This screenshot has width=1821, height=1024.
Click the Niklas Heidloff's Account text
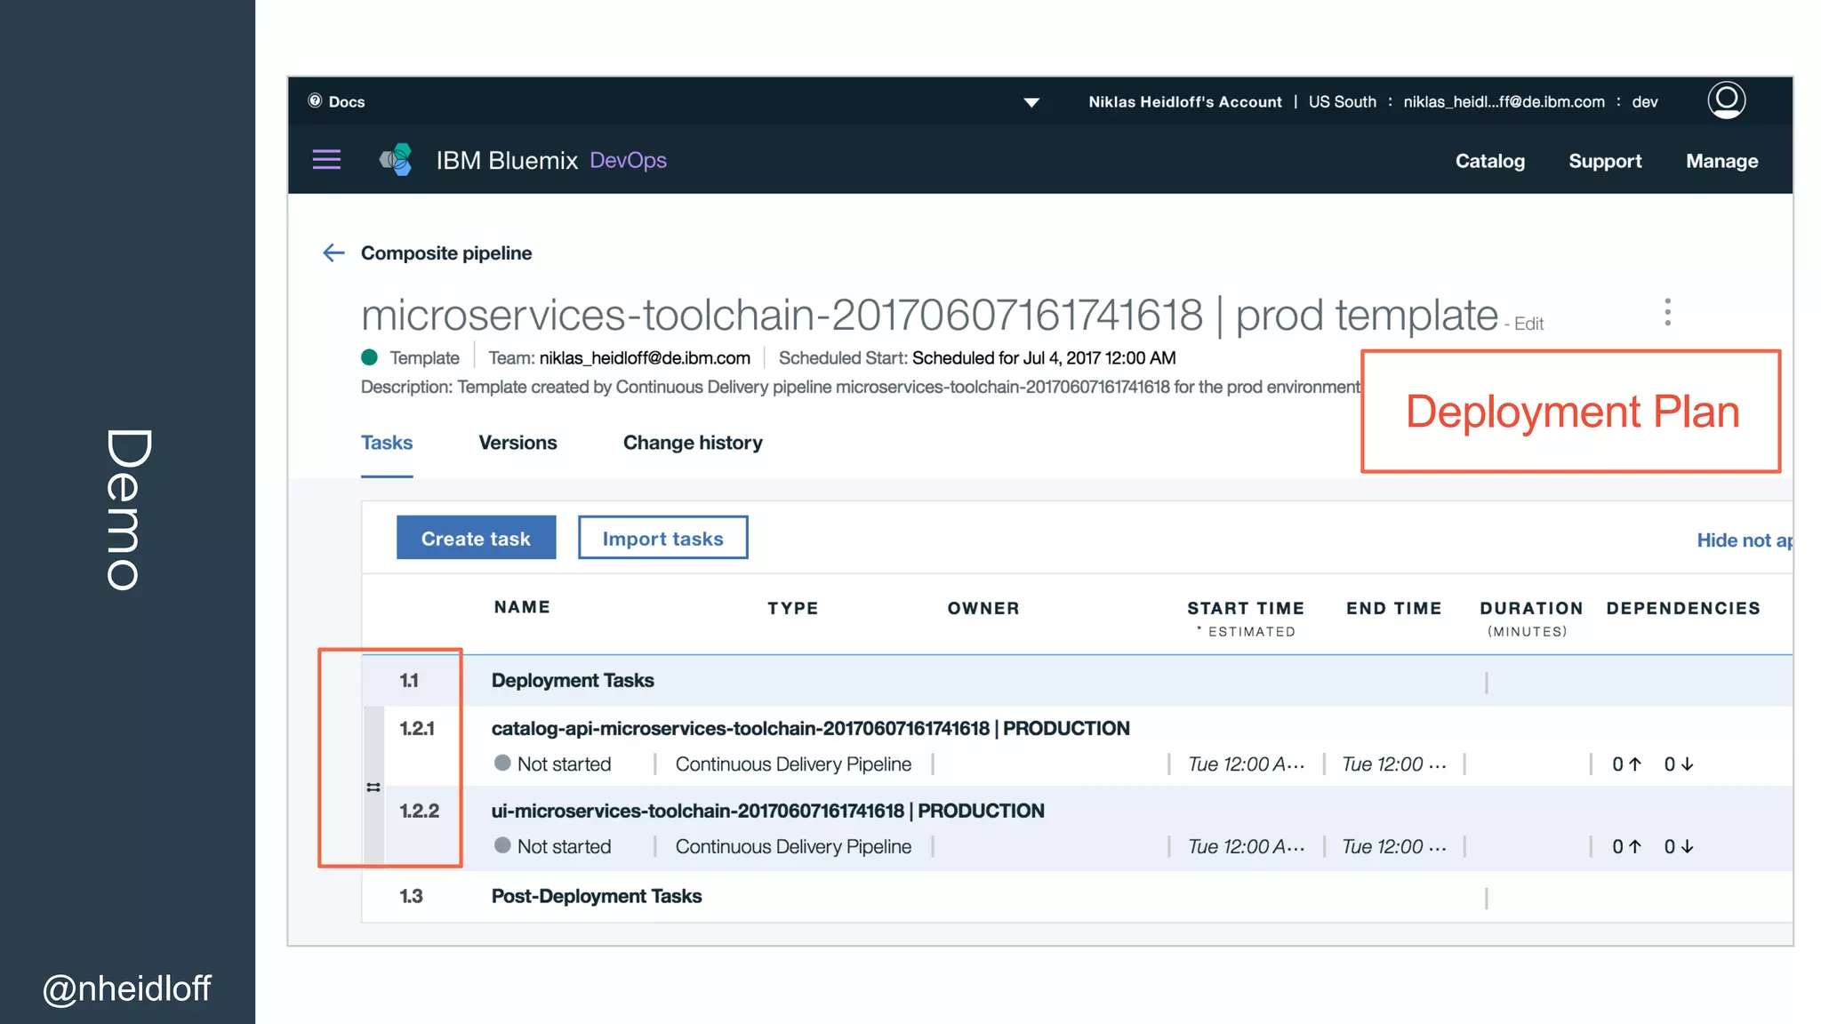click(1185, 102)
